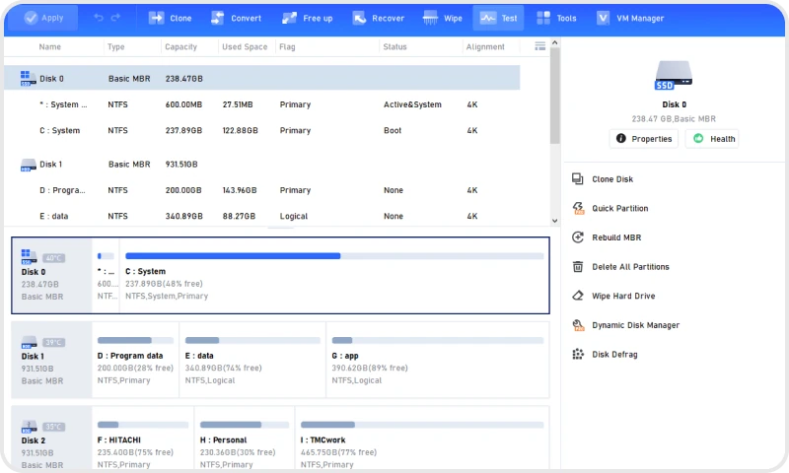Open the Clone menu
789x473 pixels.
[170, 18]
